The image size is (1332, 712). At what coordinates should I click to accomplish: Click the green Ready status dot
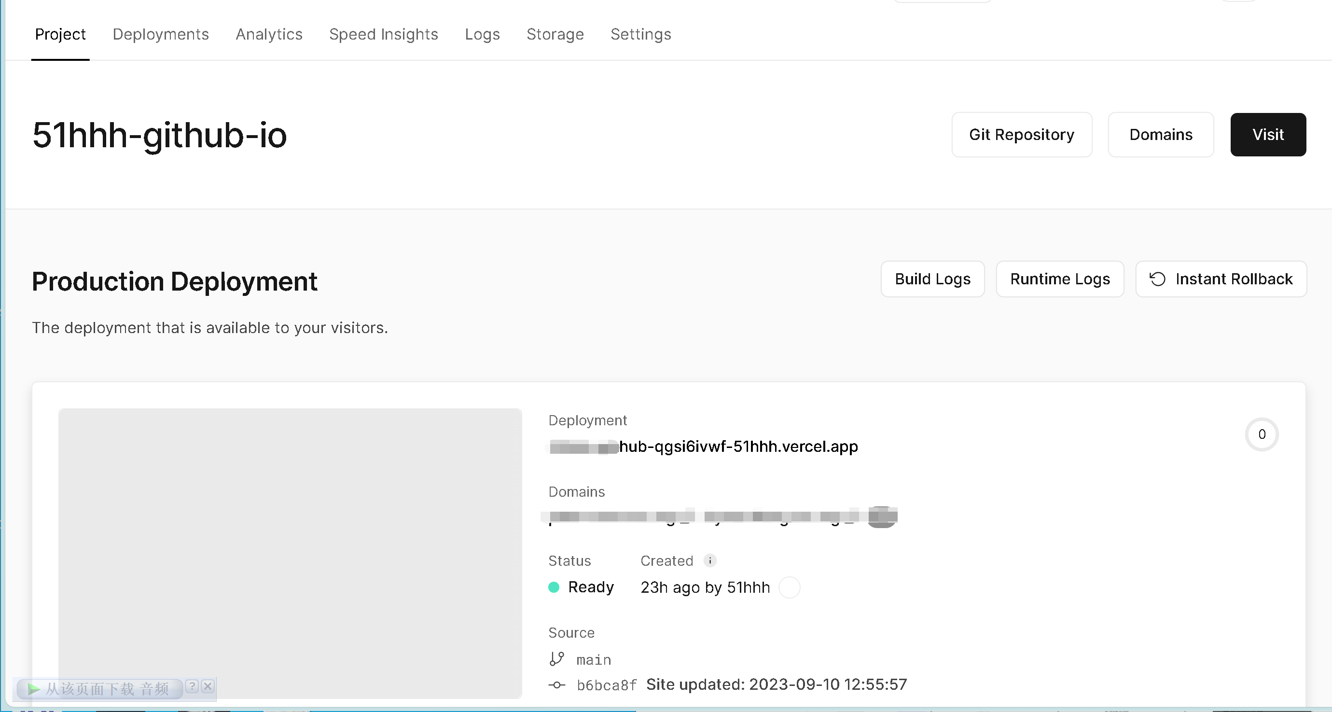click(554, 587)
